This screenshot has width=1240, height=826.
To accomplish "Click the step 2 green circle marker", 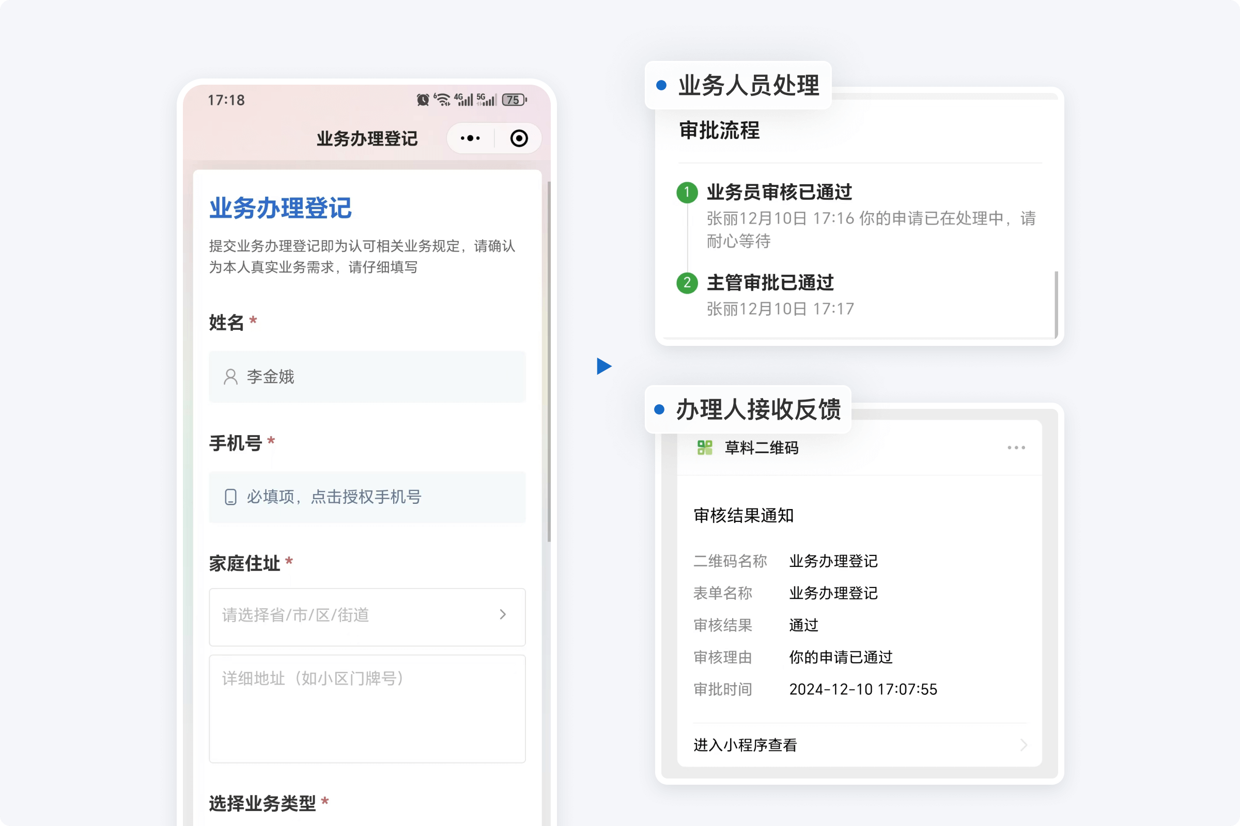I will (687, 283).
